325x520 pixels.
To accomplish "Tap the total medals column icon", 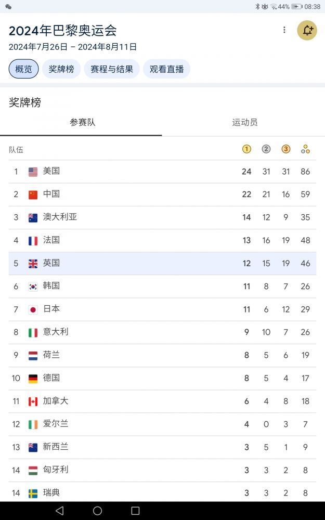I will pyautogui.click(x=305, y=149).
